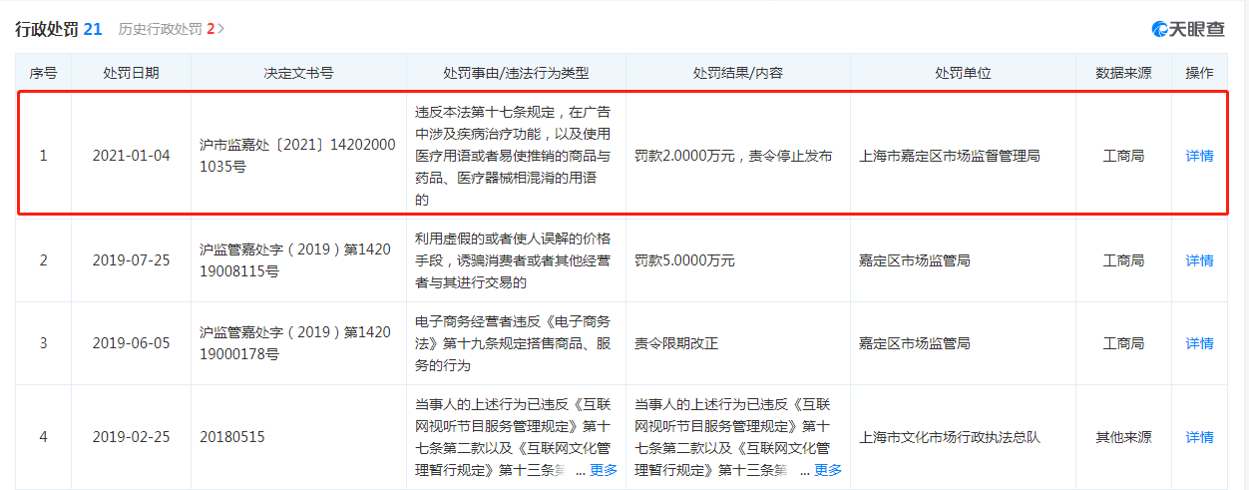Click authority 上海市文化市场行政执法总队

(950, 437)
